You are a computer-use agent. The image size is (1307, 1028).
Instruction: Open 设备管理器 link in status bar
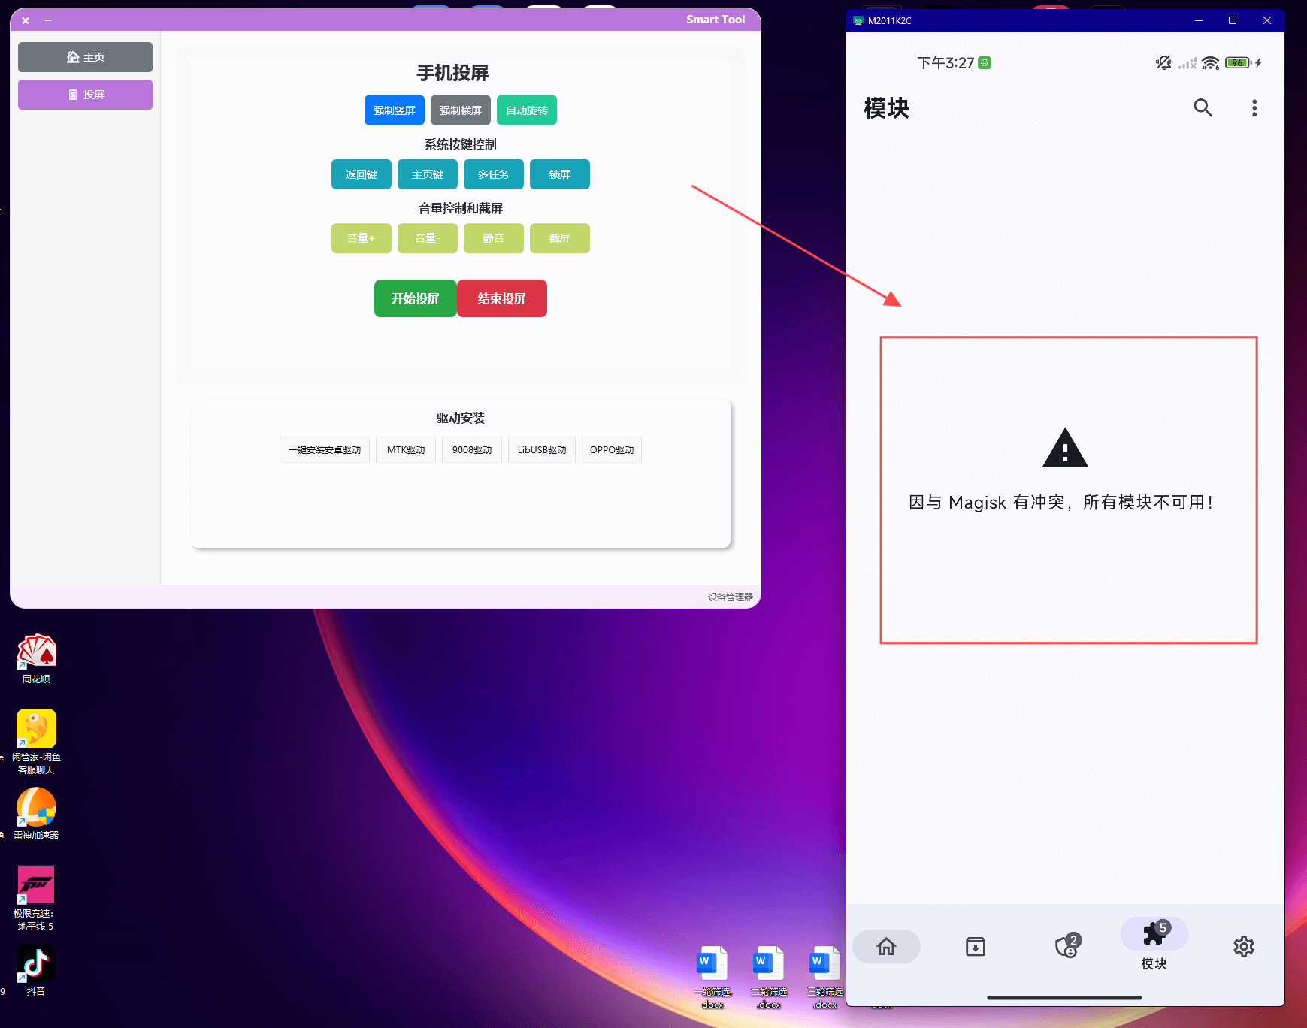730,597
